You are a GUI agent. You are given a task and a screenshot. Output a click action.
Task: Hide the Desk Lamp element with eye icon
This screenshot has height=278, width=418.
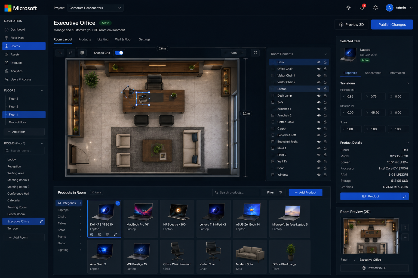pyautogui.click(x=319, y=96)
